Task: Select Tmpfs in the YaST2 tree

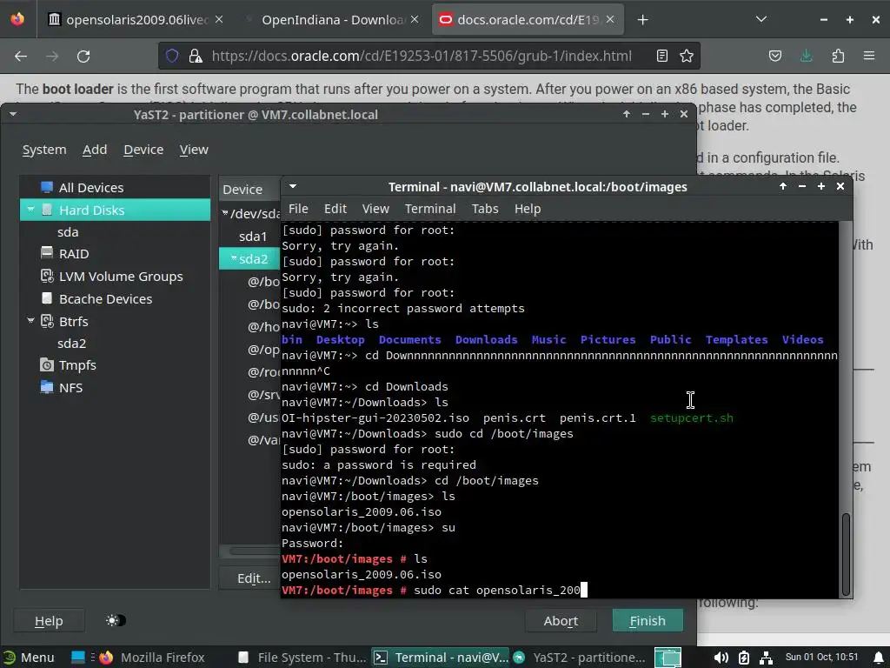Action: [x=77, y=365]
